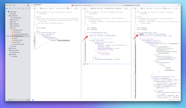Image resolution: width=186 pixels, height=108 pixels.
Task: Go back in left editor history
Action: (x=37, y=8)
